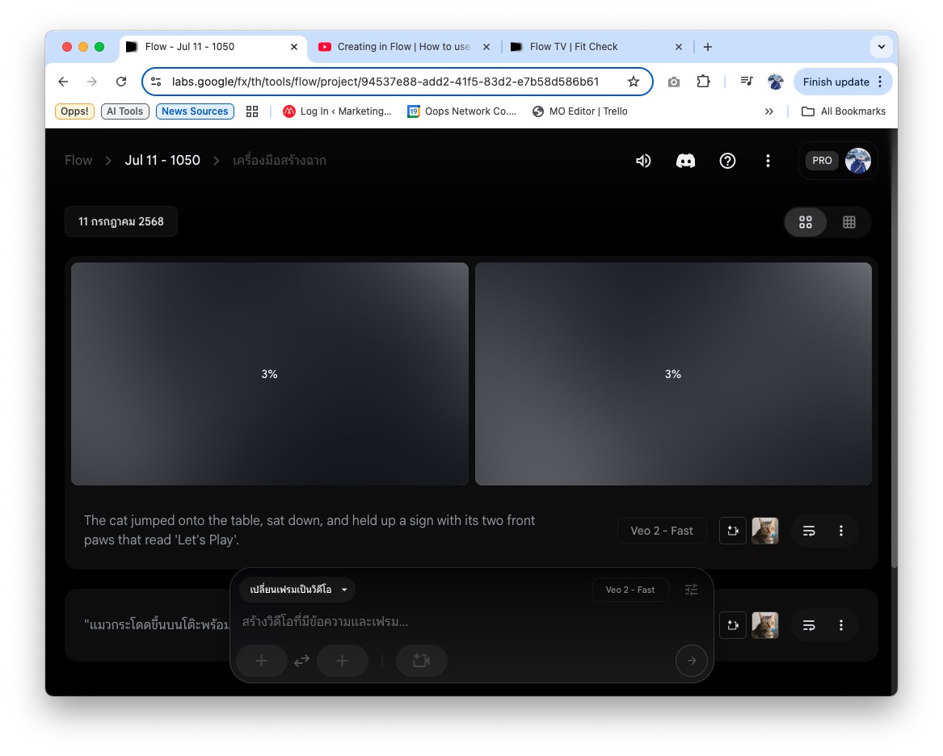Click the Jul 11 - 1050 project title

[162, 161]
